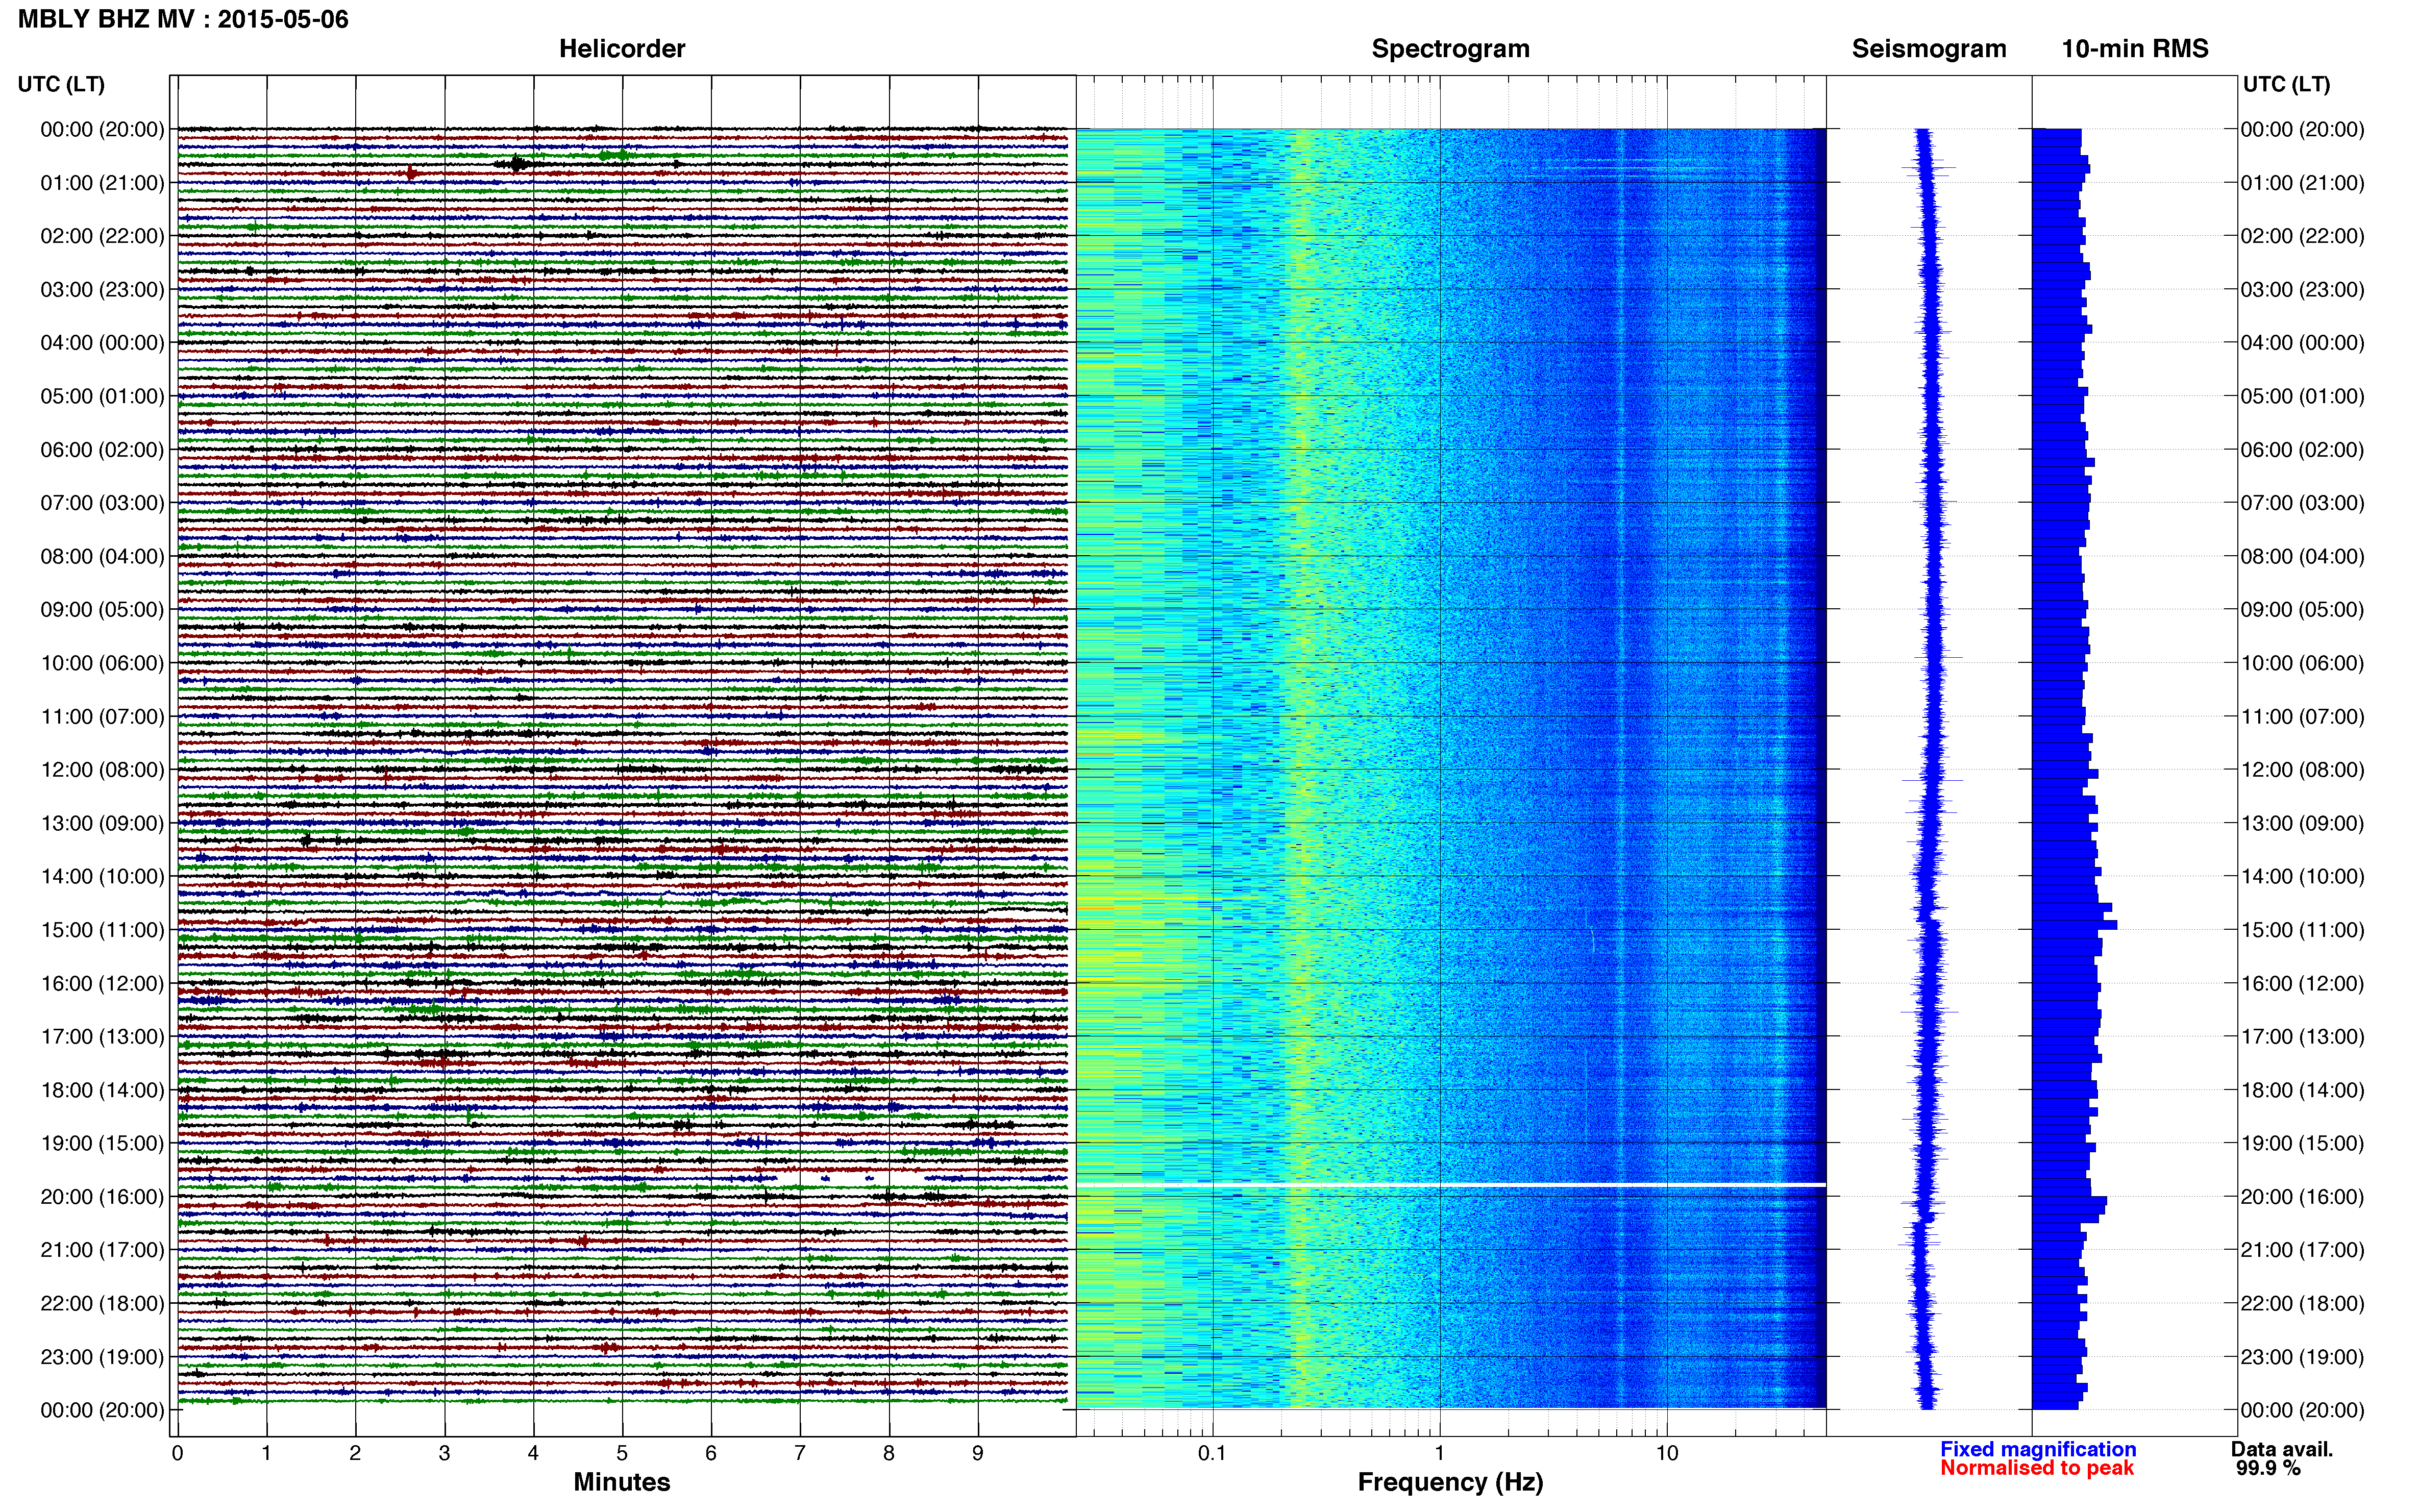Click the right '12:00 (08:00)' time label
The image size is (2419, 1512).
(x=2302, y=770)
